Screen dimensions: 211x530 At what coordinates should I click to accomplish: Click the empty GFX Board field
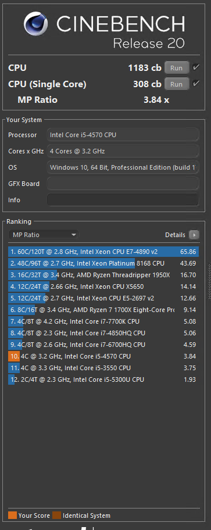(123, 184)
